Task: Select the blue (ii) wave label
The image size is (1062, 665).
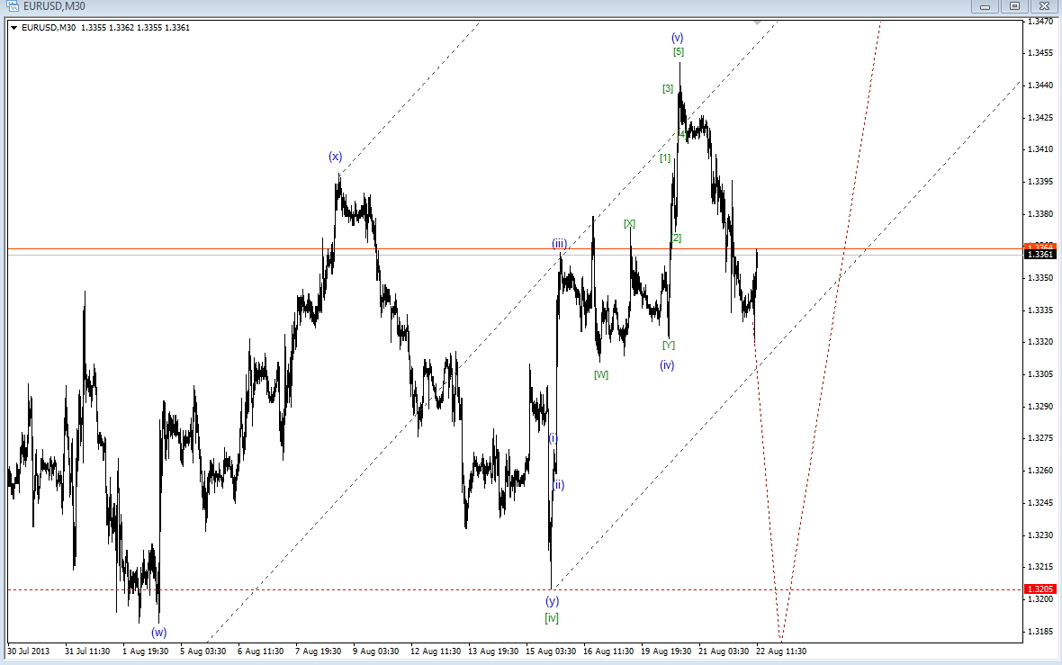Action: 558,485
